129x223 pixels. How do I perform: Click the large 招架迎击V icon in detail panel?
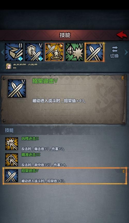17,89
